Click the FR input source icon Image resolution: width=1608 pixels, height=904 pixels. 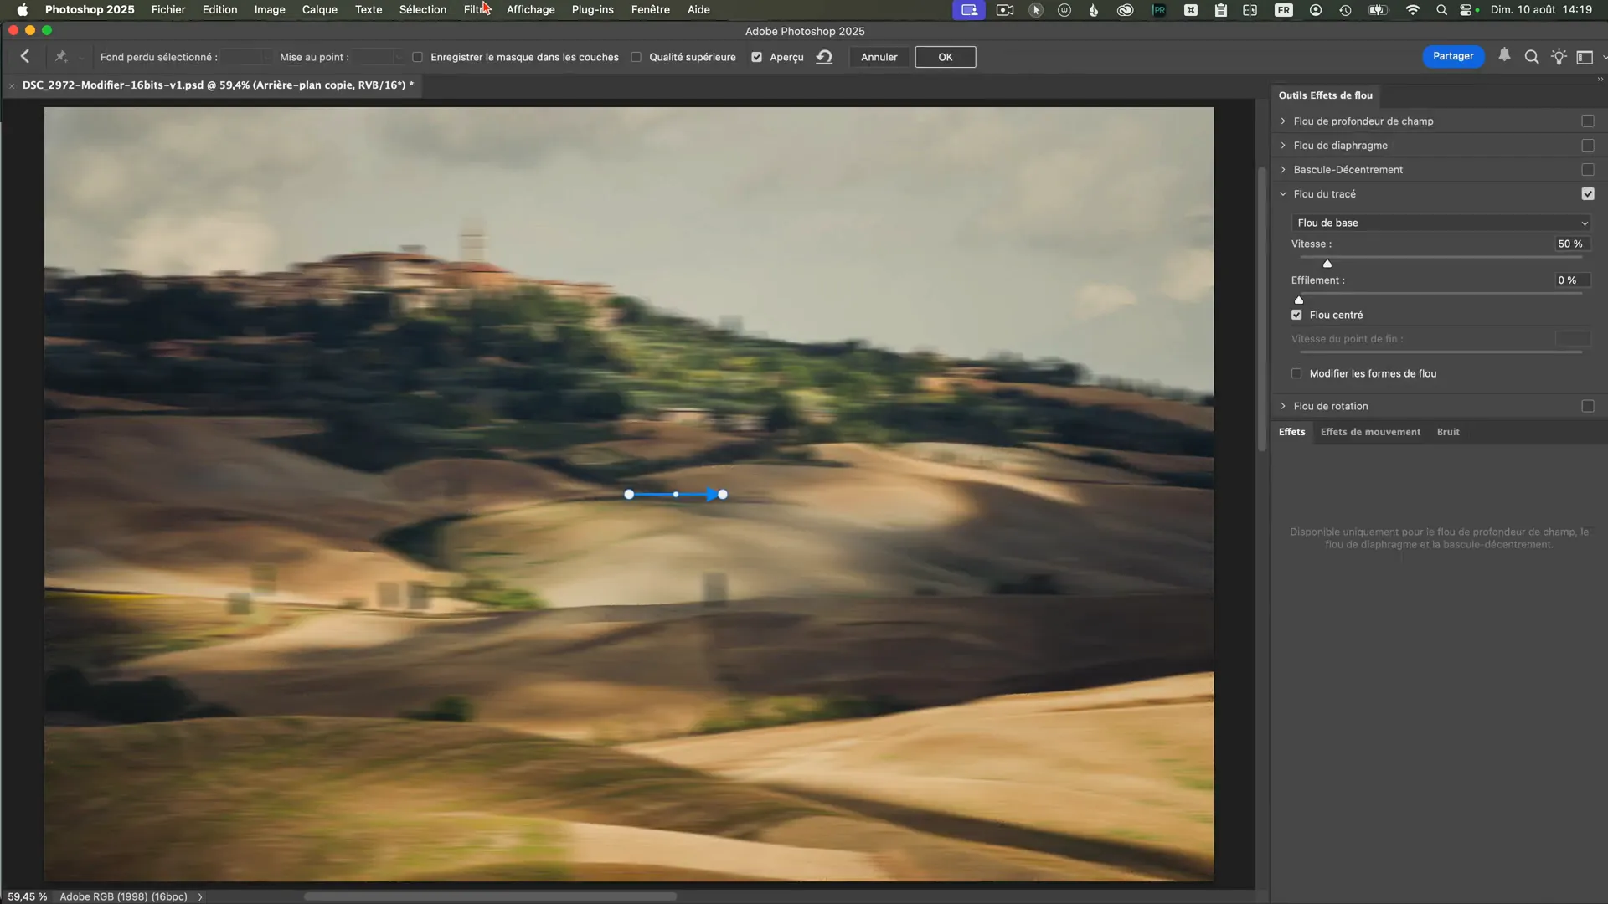1283,9
